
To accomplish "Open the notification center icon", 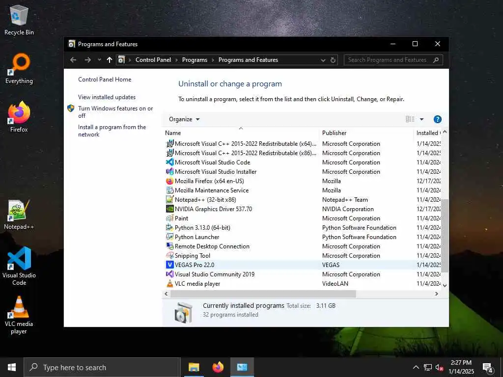I will [488, 367].
